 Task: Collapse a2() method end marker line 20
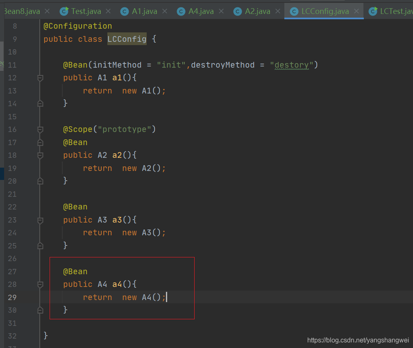[x=40, y=181]
